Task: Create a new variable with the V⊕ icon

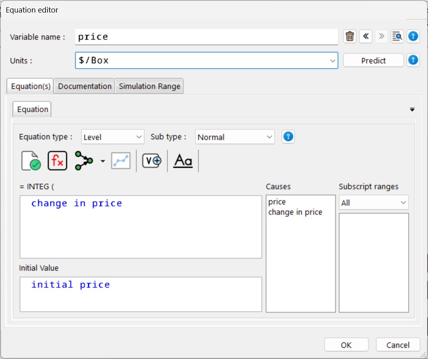Action: coord(151,160)
